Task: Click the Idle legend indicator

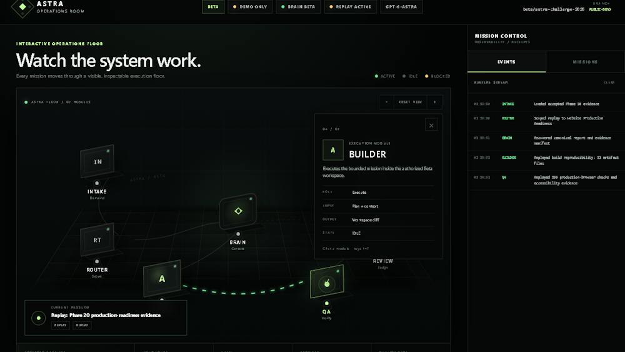Action: pyautogui.click(x=410, y=76)
